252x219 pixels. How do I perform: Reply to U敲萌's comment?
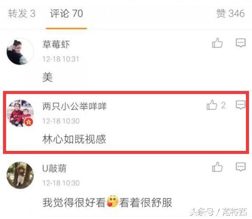click(241, 167)
